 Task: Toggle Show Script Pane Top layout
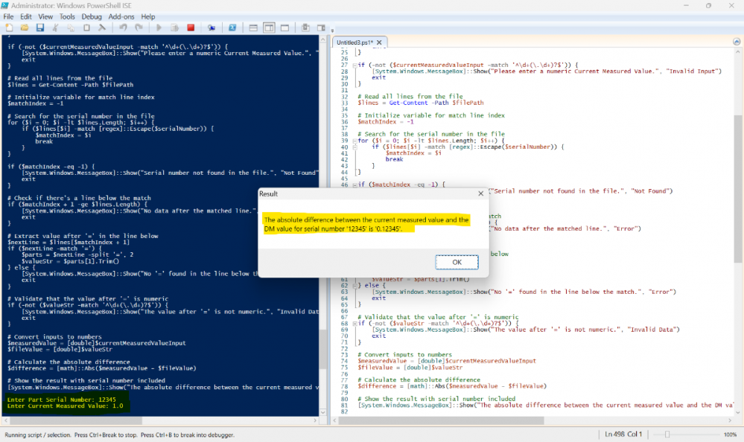(x=253, y=28)
